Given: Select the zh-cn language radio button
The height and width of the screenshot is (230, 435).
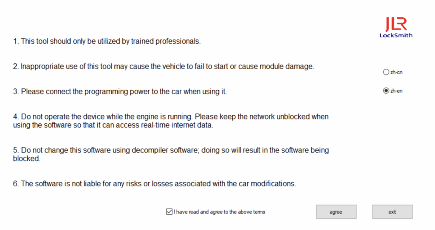Looking at the screenshot, I should point(386,72).
